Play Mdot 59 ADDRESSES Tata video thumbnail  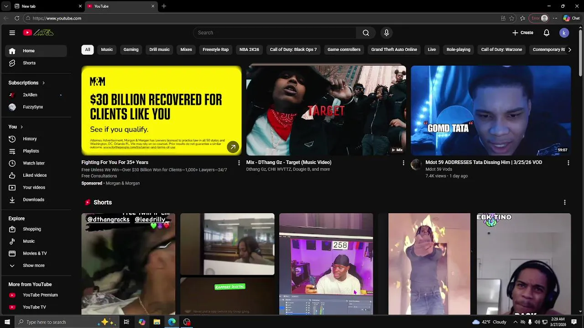pos(491,111)
